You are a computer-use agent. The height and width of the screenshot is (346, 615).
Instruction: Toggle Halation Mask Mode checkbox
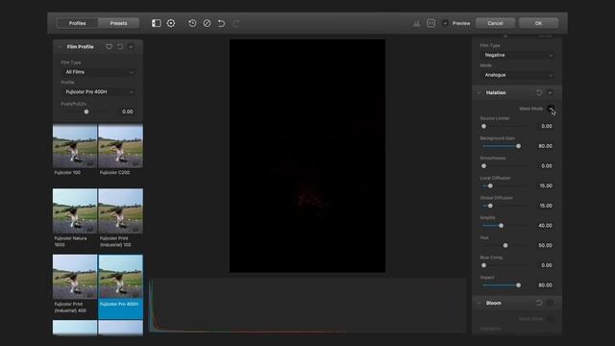(x=551, y=109)
